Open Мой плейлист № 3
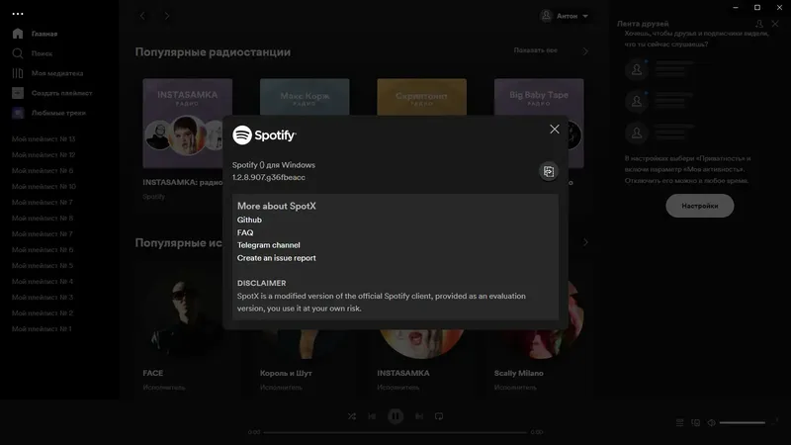This screenshot has width=791, height=445. pyautogui.click(x=43, y=298)
